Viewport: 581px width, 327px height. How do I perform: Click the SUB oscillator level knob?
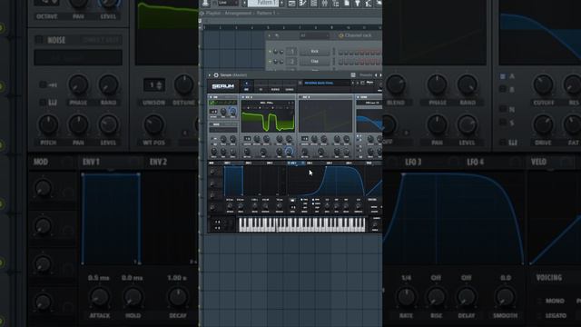tap(232, 112)
